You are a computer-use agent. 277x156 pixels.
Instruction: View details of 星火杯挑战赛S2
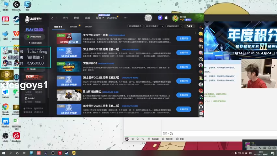(x=184, y=95)
